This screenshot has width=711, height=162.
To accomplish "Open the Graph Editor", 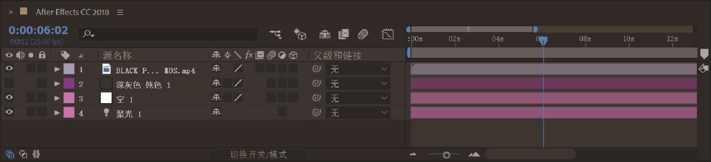I will (387, 35).
